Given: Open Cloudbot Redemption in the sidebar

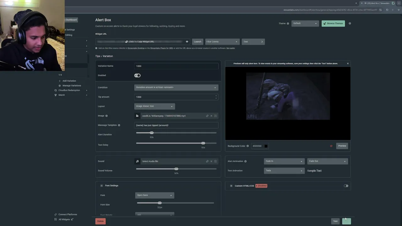Looking at the screenshot, I should 69,90.
